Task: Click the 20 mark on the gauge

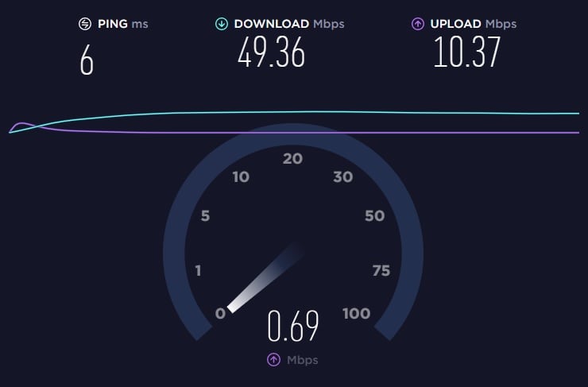Action: [292, 159]
